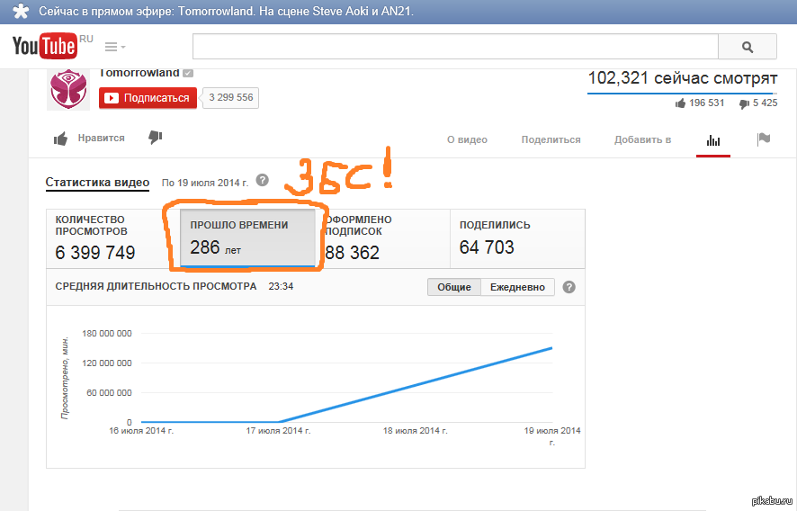Select the Прошло времени metric tile
Screen dimensions: 797x511
tap(247, 238)
